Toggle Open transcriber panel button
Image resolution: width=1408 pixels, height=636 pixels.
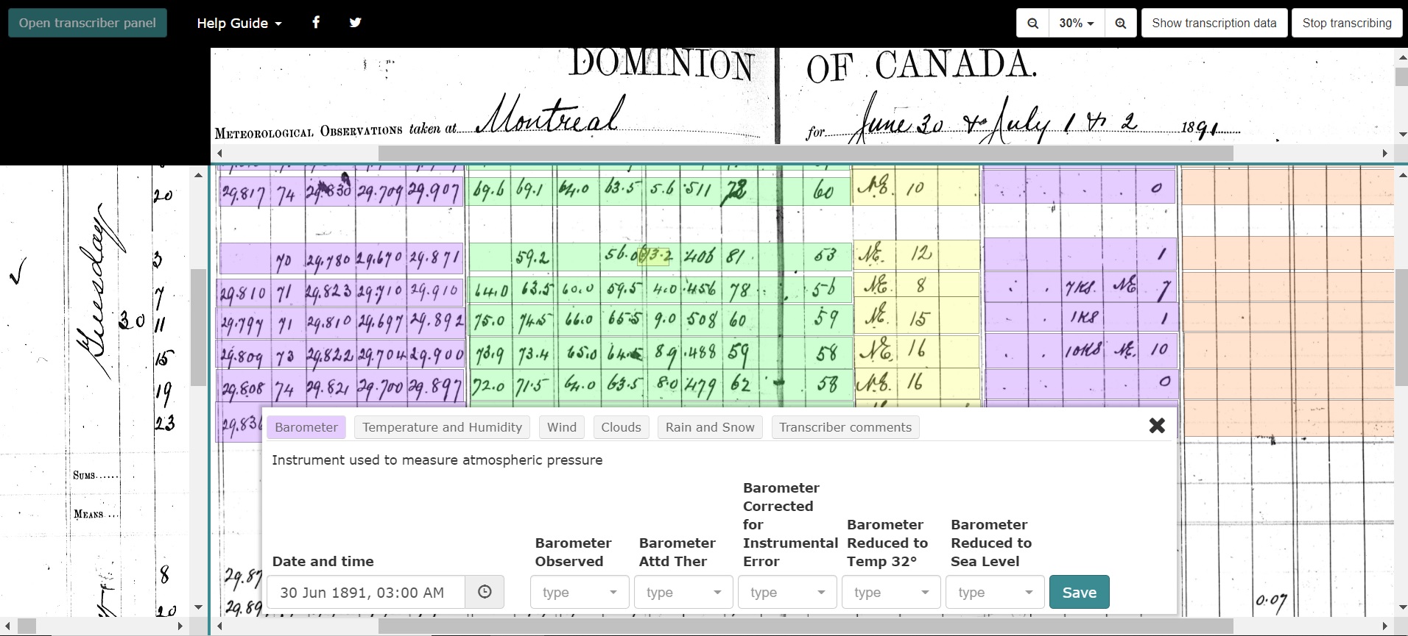click(x=88, y=23)
